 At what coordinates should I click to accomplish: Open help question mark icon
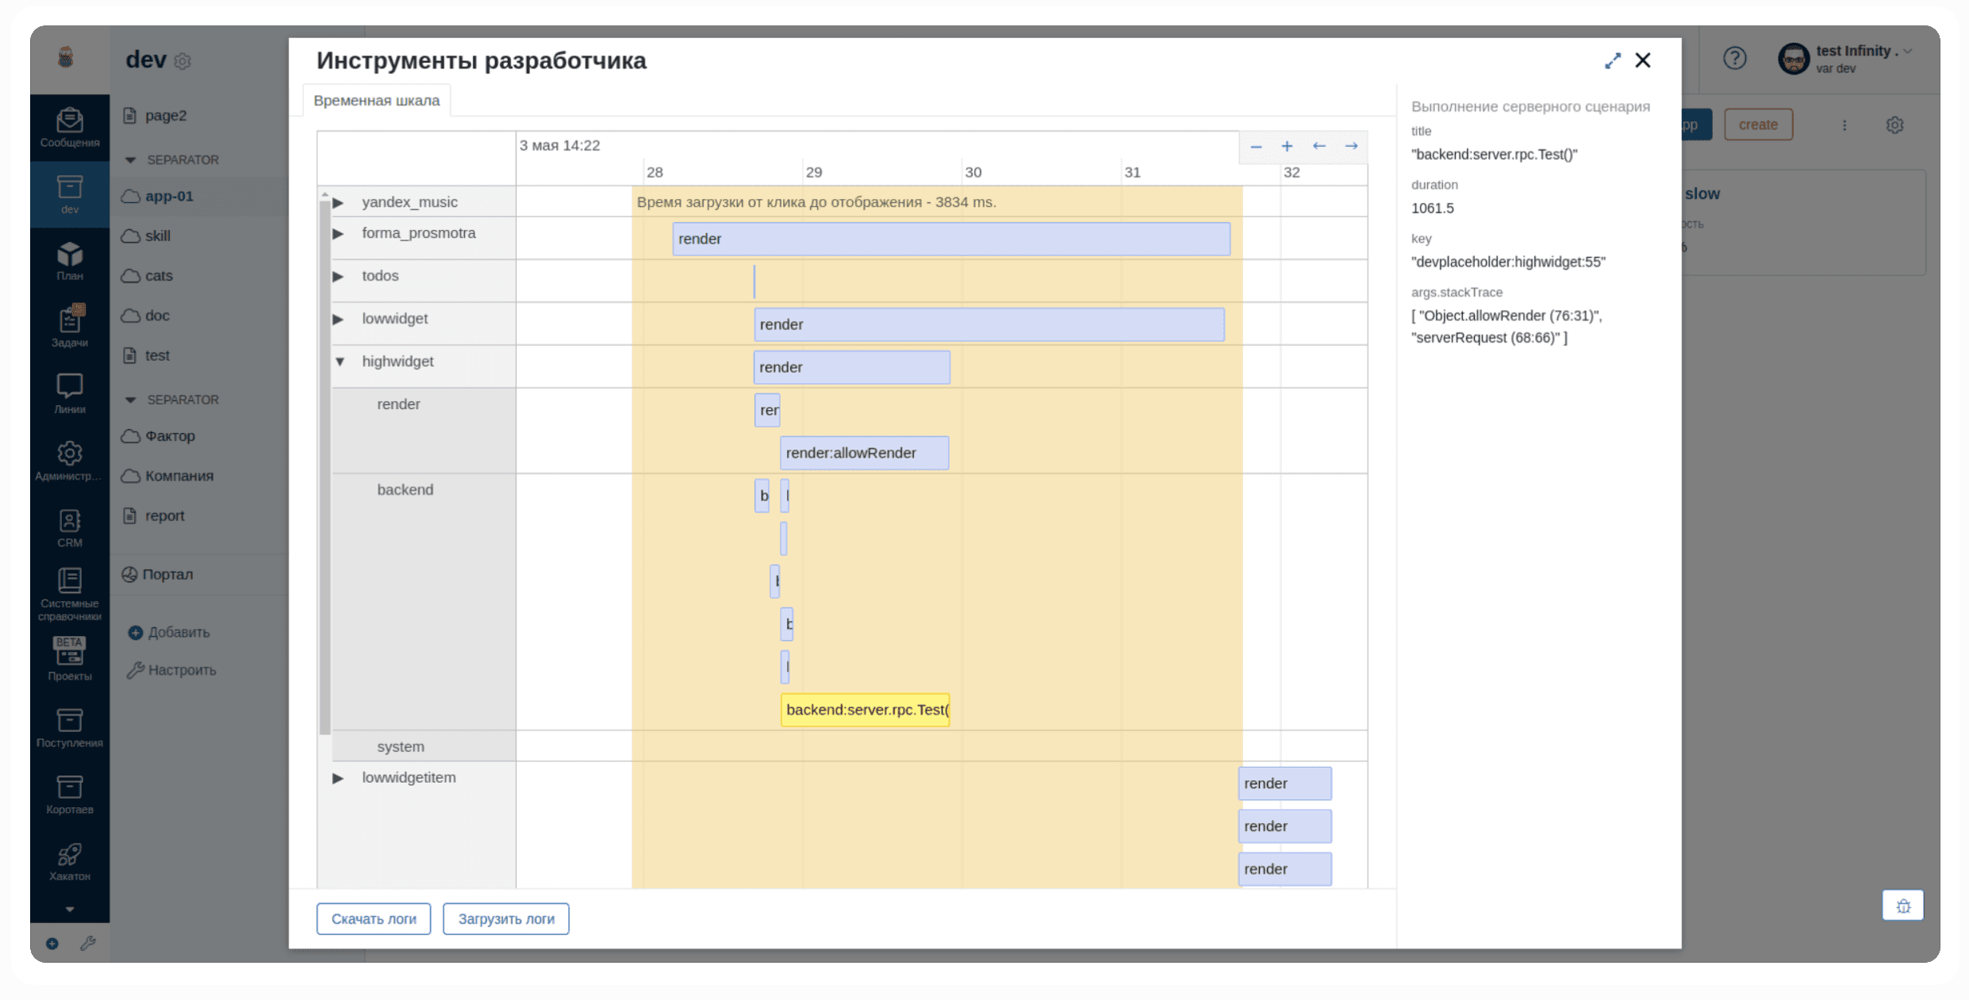pyautogui.click(x=1734, y=58)
